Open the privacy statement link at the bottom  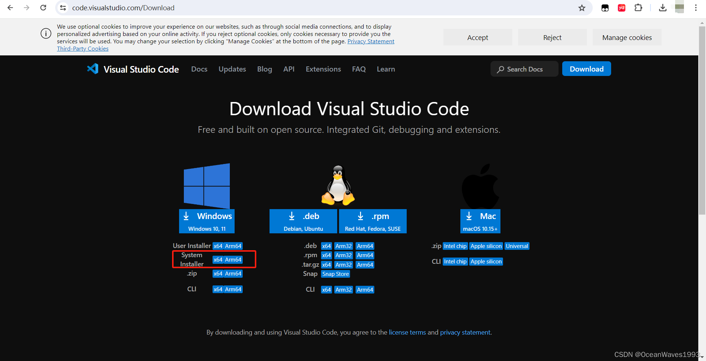click(465, 332)
